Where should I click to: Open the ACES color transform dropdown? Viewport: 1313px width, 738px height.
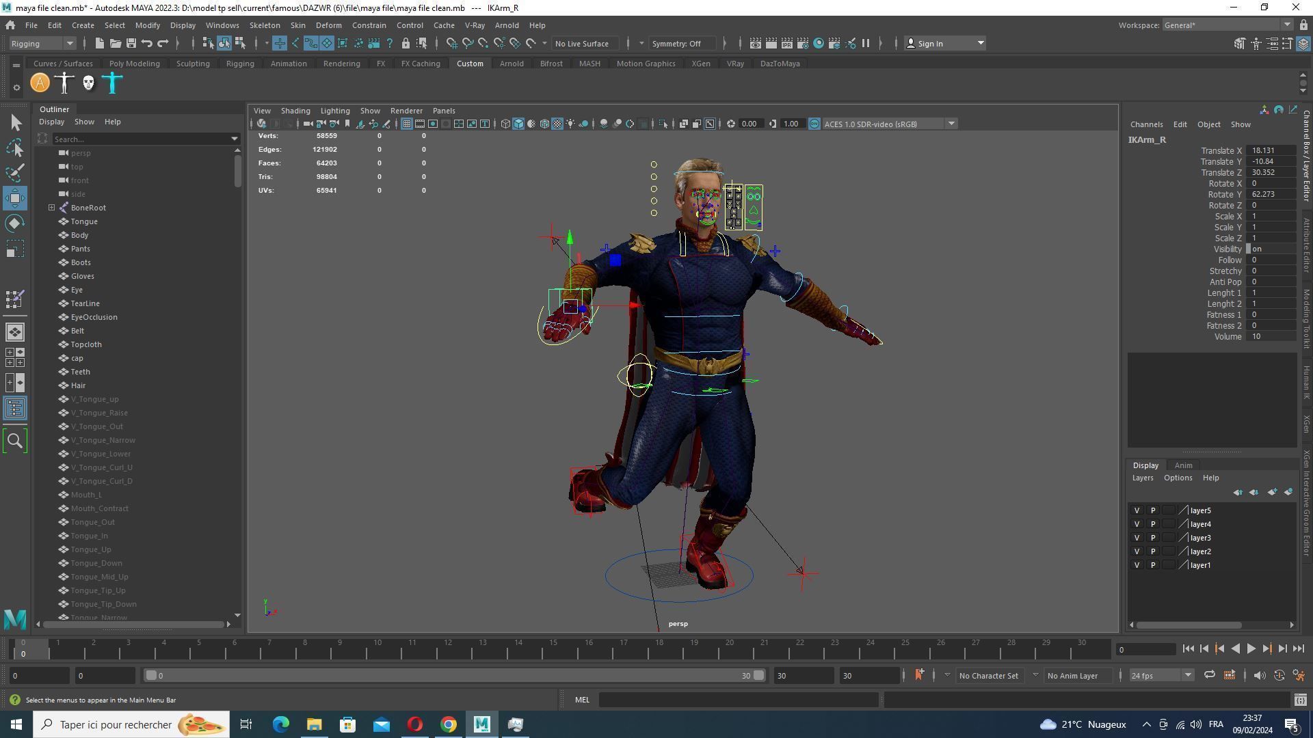pos(890,124)
